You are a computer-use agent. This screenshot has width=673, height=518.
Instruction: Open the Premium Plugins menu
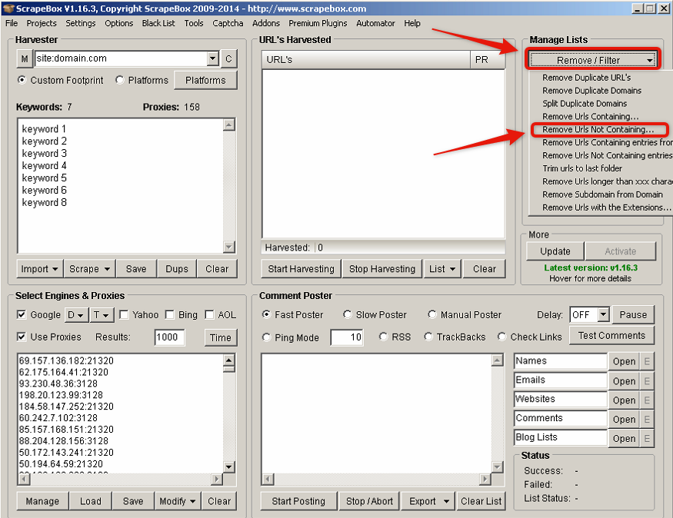pyautogui.click(x=318, y=23)
